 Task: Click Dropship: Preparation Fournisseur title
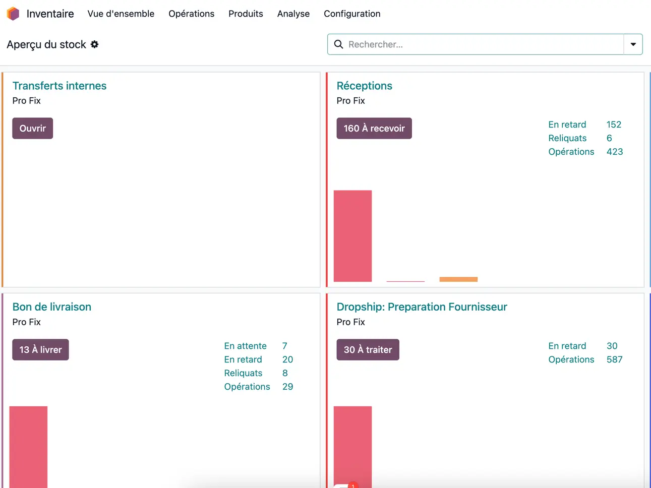tap(422, 307)
